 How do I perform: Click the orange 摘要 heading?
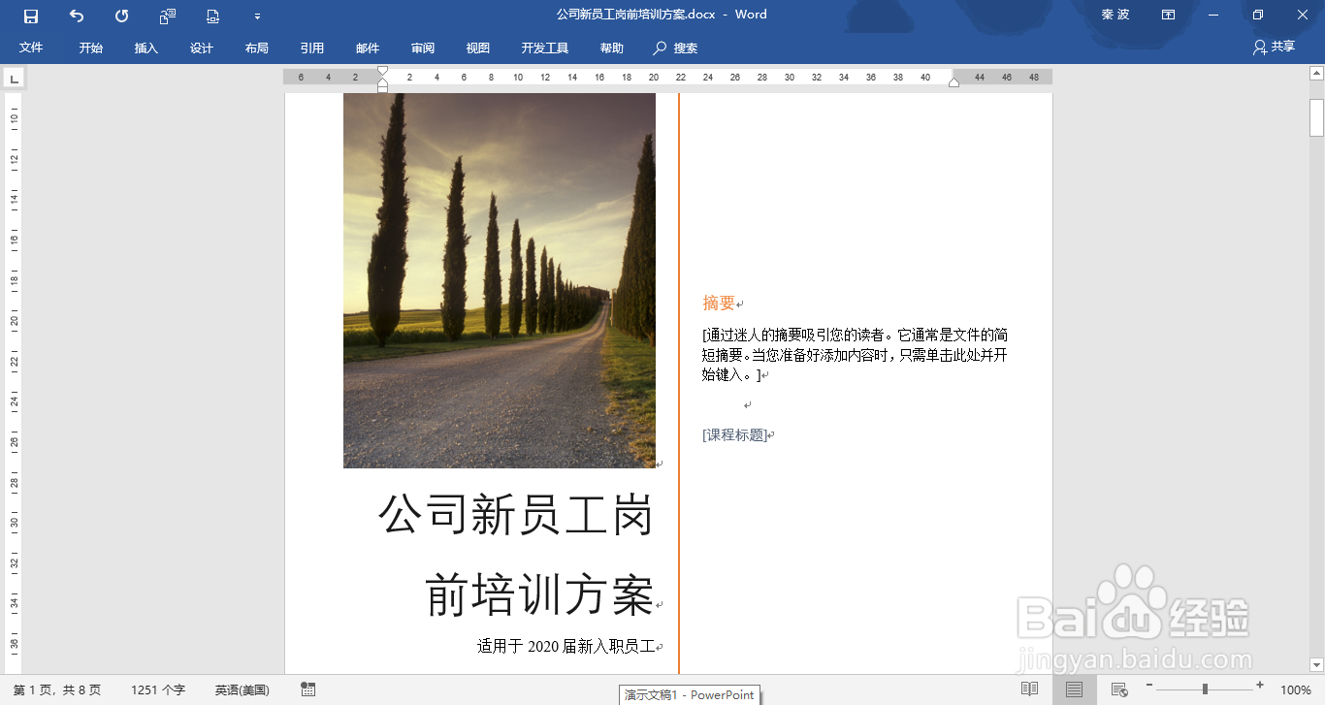[719, 303]
